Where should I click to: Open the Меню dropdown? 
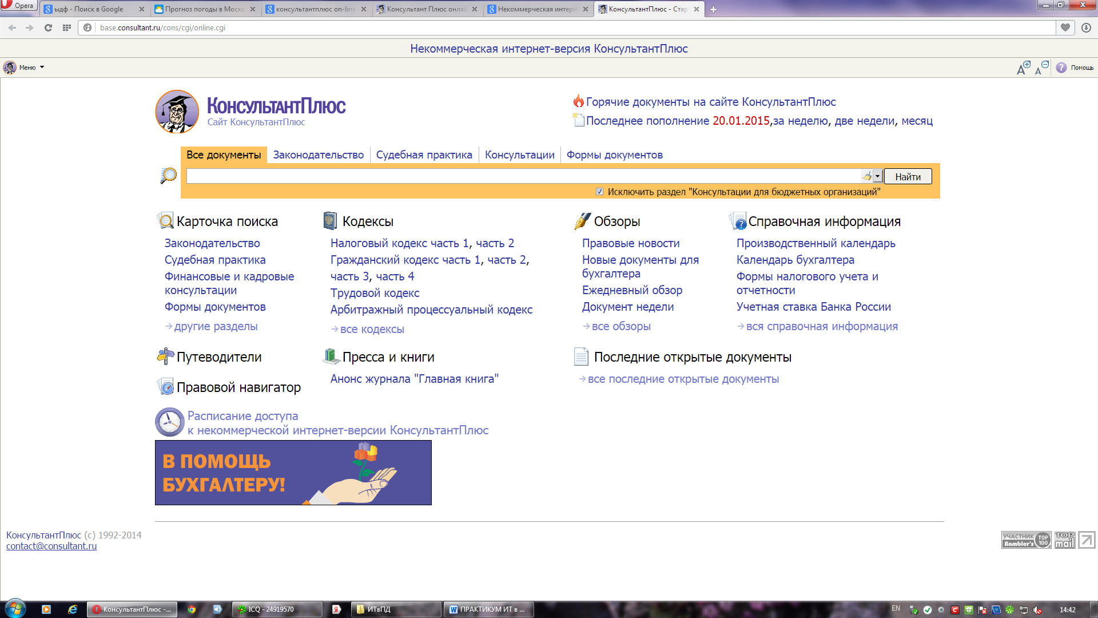pyautogui.click(x=24, y=68)
